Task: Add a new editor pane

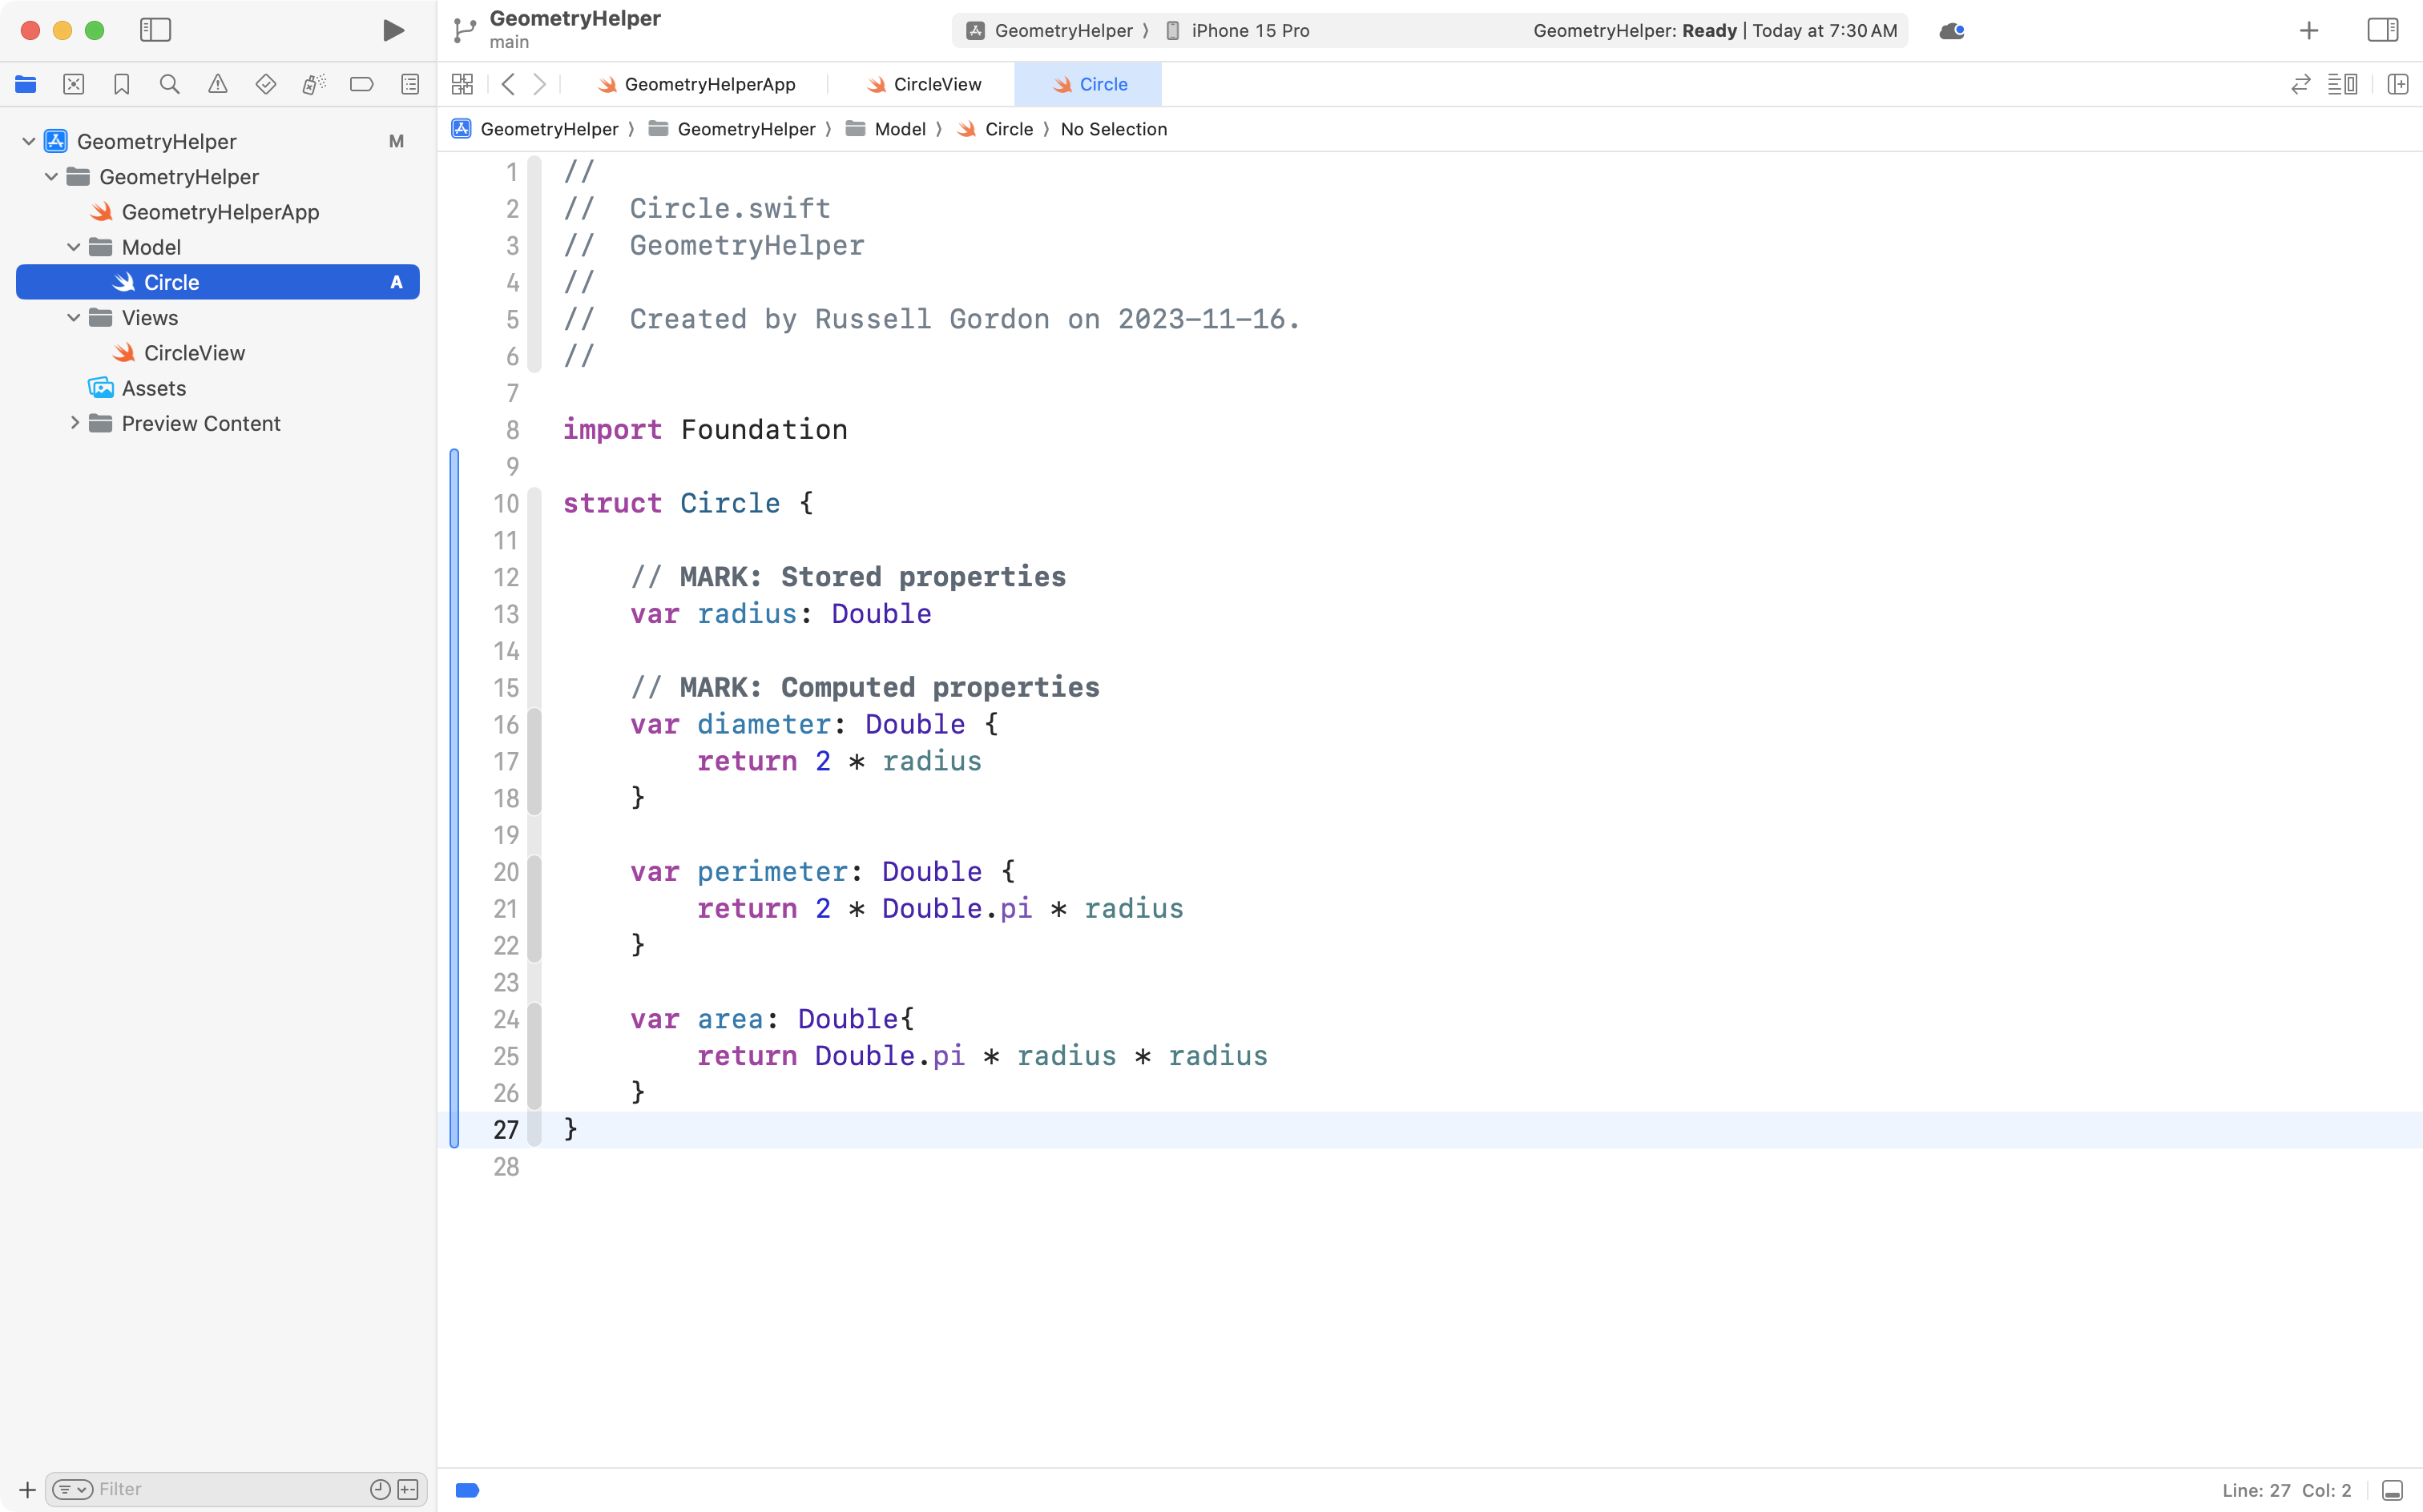Action: coord(2399,84)
